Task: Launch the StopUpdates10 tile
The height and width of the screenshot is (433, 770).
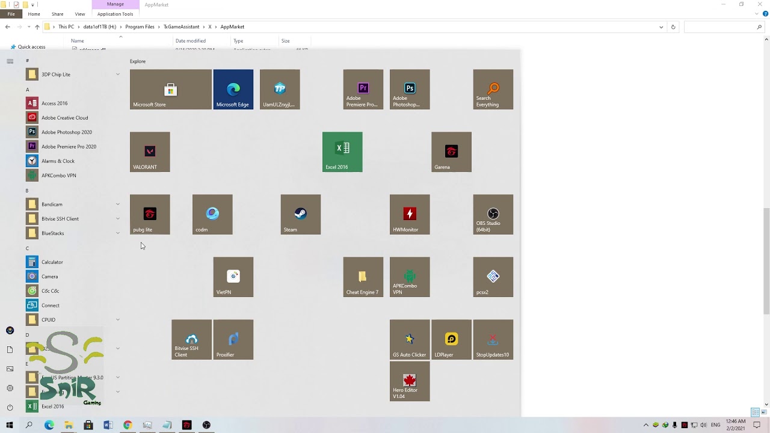Action: point(493,340)
